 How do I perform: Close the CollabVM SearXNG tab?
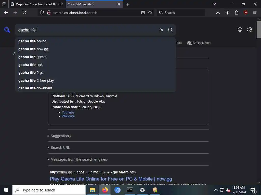tap(119, 4)
